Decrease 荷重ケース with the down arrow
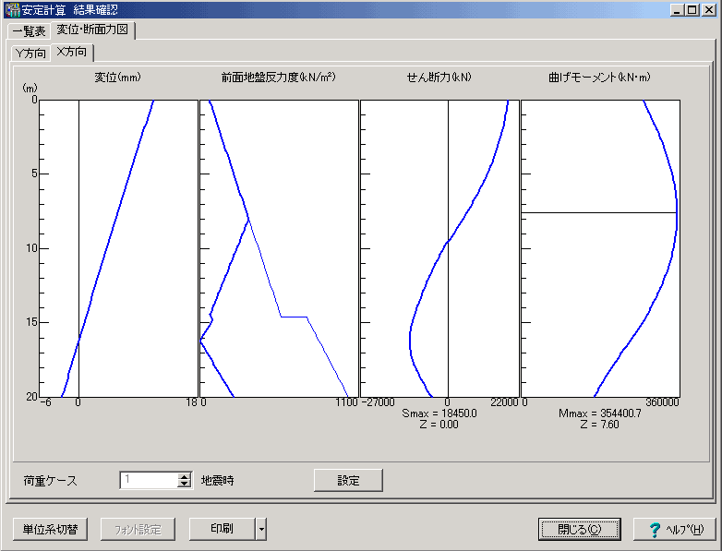Image resolution: width=722 pixels, height=551 pixels. 184,485
